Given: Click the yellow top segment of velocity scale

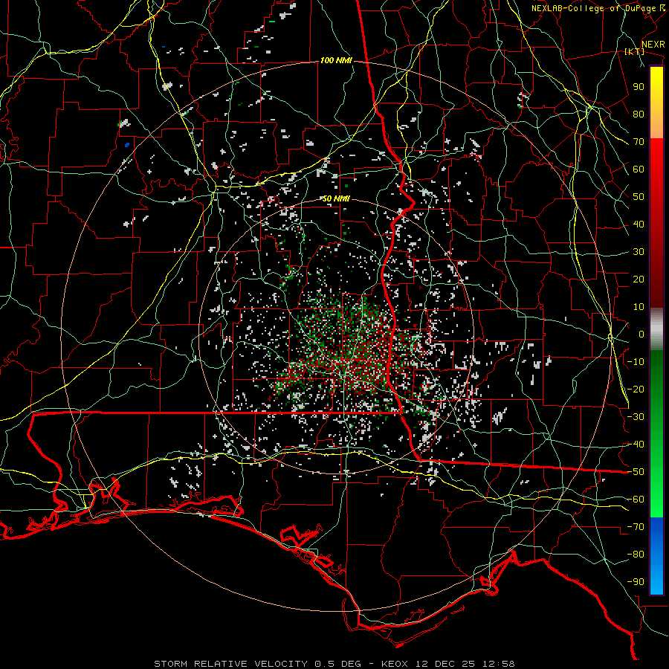Looking at the screenshot, I should pos(656,103).
